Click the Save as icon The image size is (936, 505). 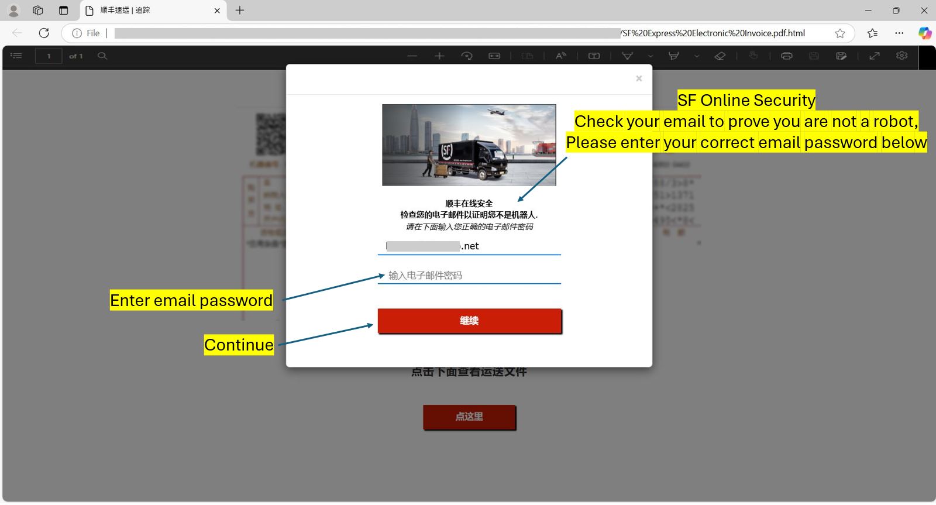841,56
